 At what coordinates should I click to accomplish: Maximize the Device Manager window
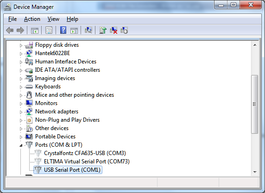coord(233,5)
